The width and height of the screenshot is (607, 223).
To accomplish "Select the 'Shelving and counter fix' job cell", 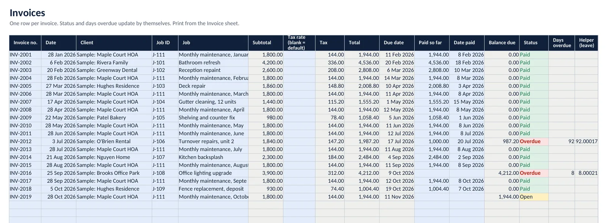I will click(213, 118).
